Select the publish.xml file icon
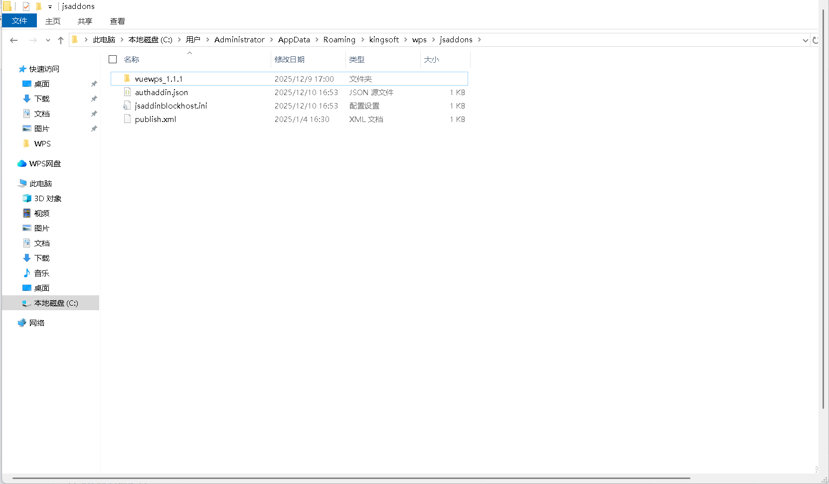Image resolution: width=829 pixels, height=484 pixels. (x=127, y=119)
